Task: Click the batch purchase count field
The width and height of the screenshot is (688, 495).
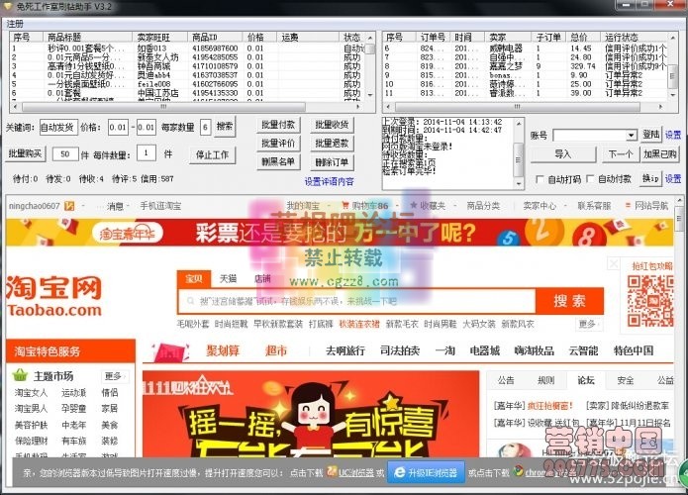Action: (65, 154)
